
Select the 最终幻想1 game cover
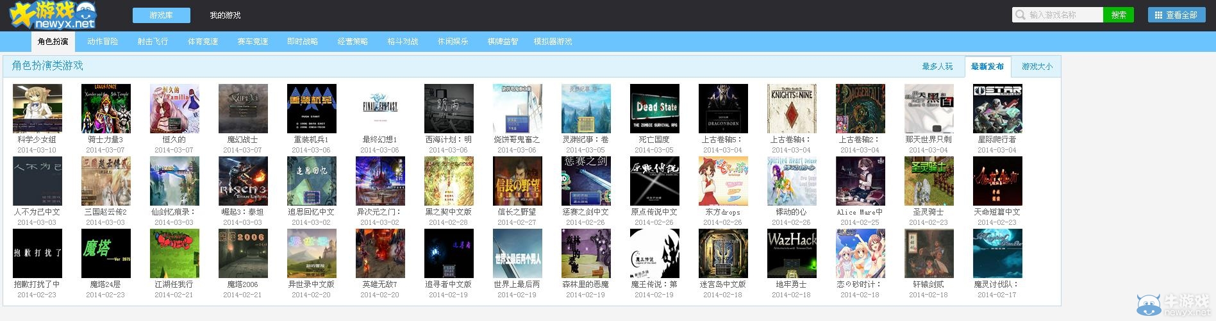pos(380,108)
